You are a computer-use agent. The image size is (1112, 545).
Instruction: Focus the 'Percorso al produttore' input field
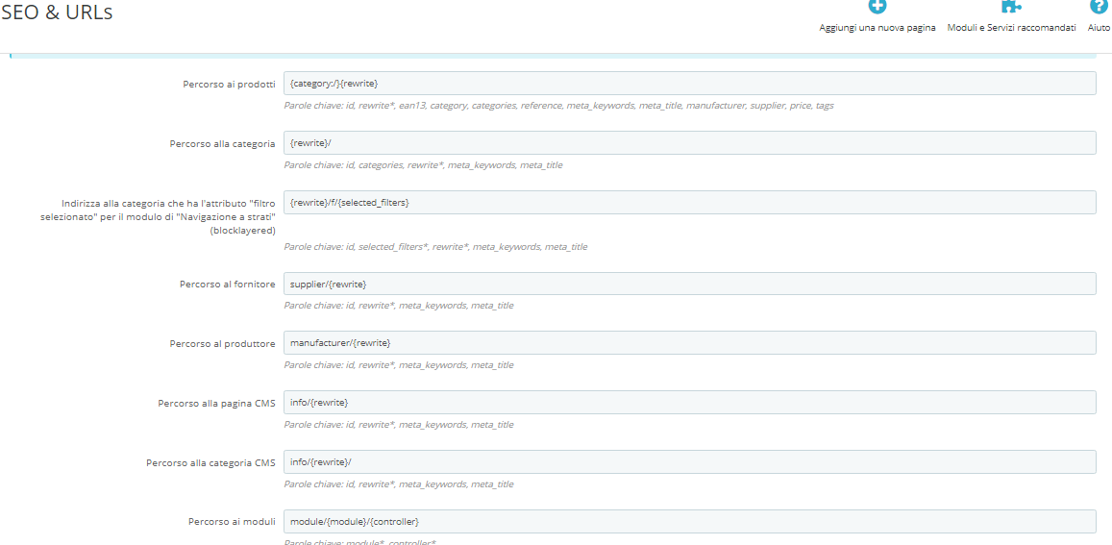(690, 343)
